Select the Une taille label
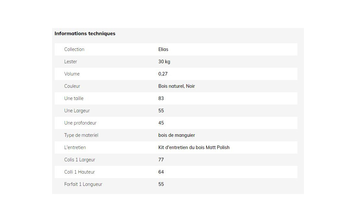 pyautogui.click(x=74, y=98)
